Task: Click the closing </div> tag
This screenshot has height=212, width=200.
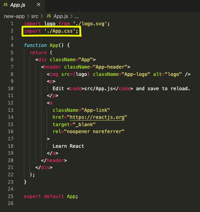Action: tap(44, 167)
